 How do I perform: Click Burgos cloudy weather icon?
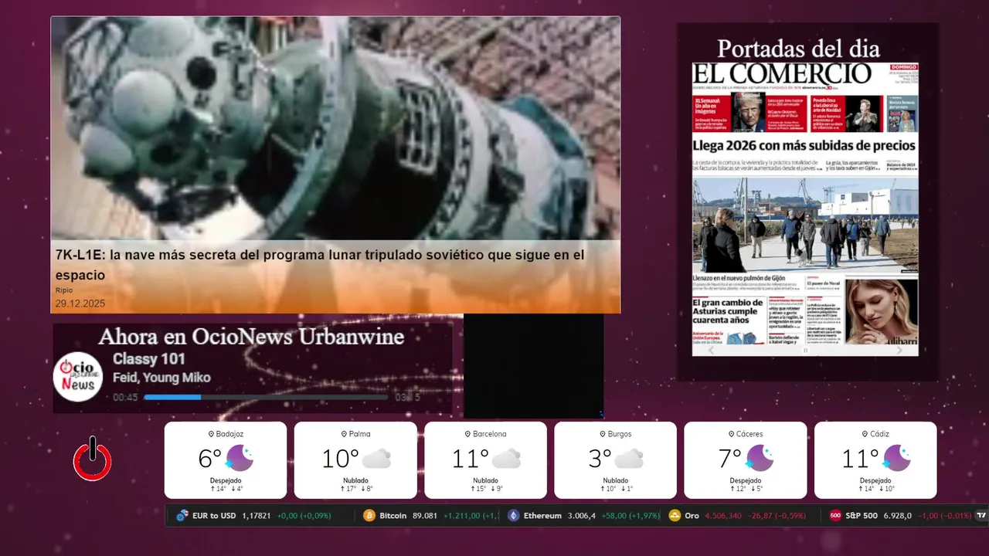point(629,459)
